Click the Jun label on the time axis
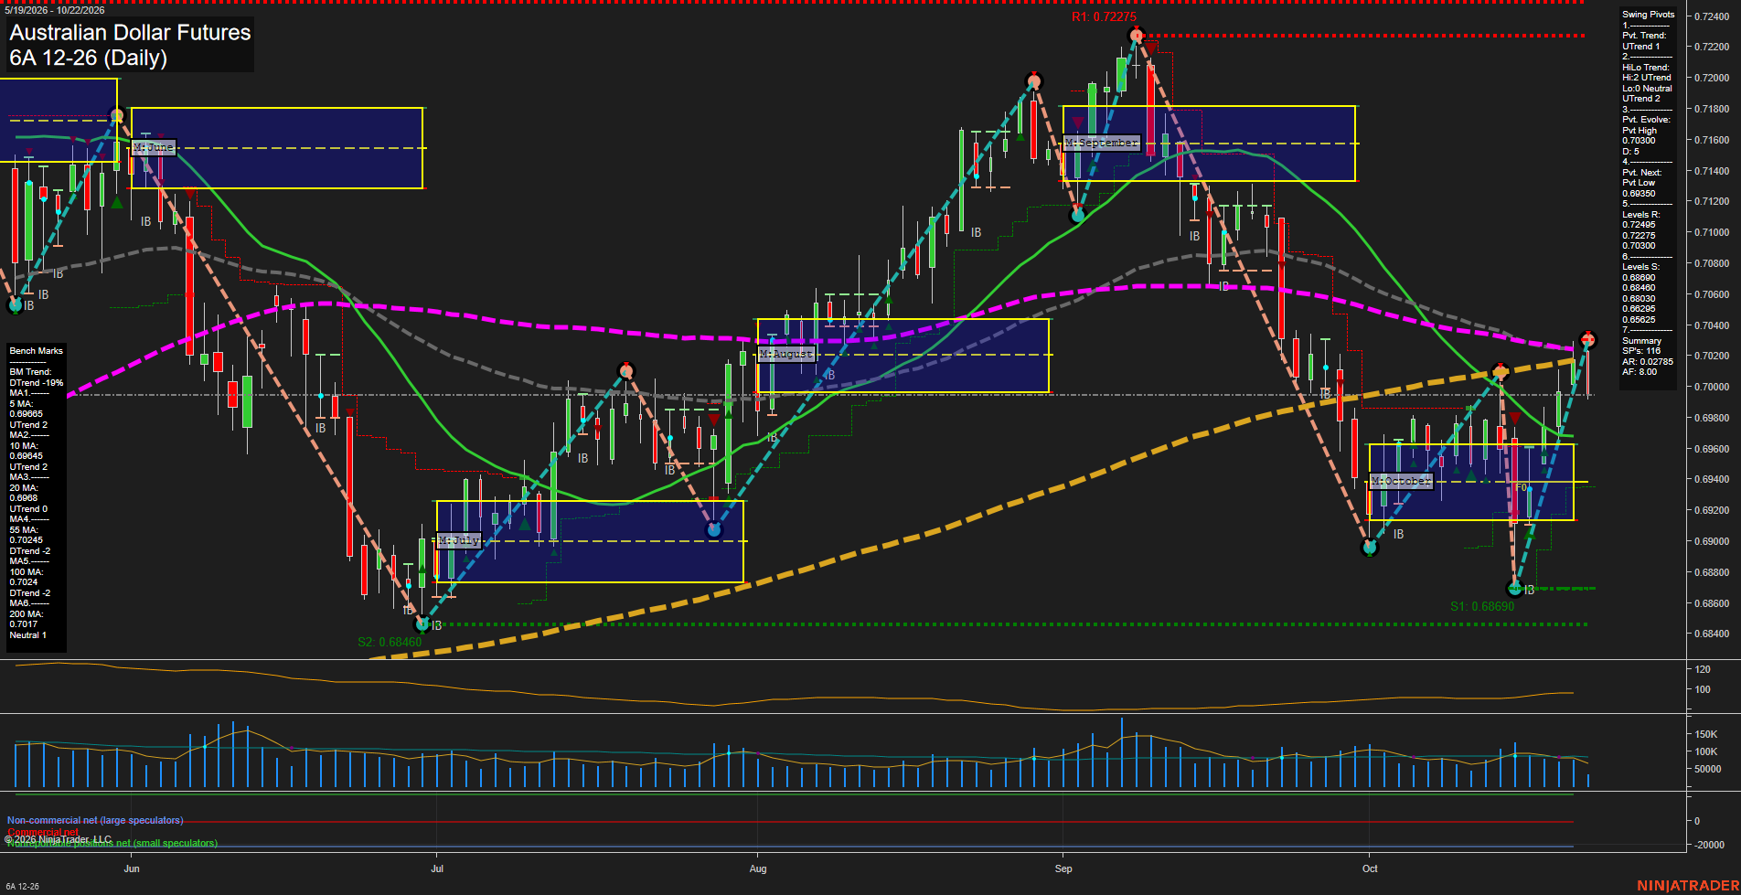The height and width of the screenshot is (895, 1741). 132,868
